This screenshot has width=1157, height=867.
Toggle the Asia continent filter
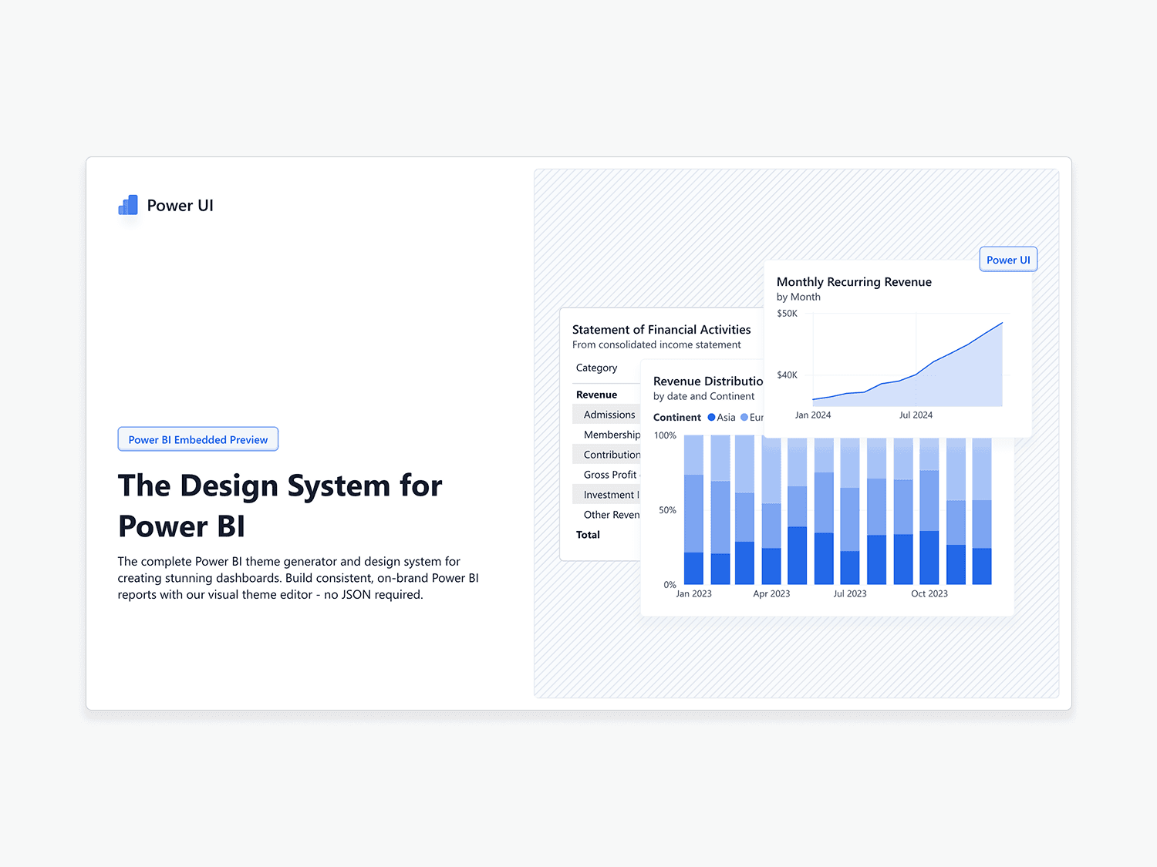tap(720, 417)
